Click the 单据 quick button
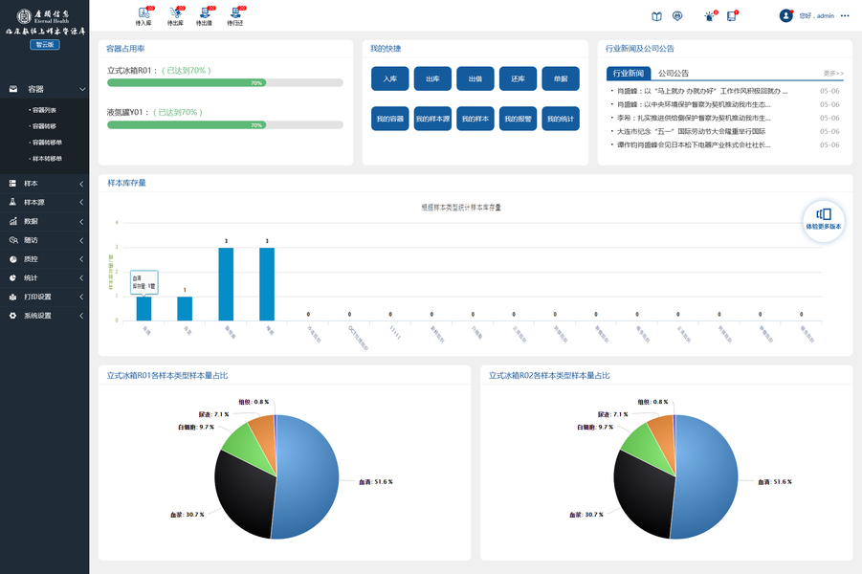The height and width of the screenshot is (574, 862). (561, 78)
